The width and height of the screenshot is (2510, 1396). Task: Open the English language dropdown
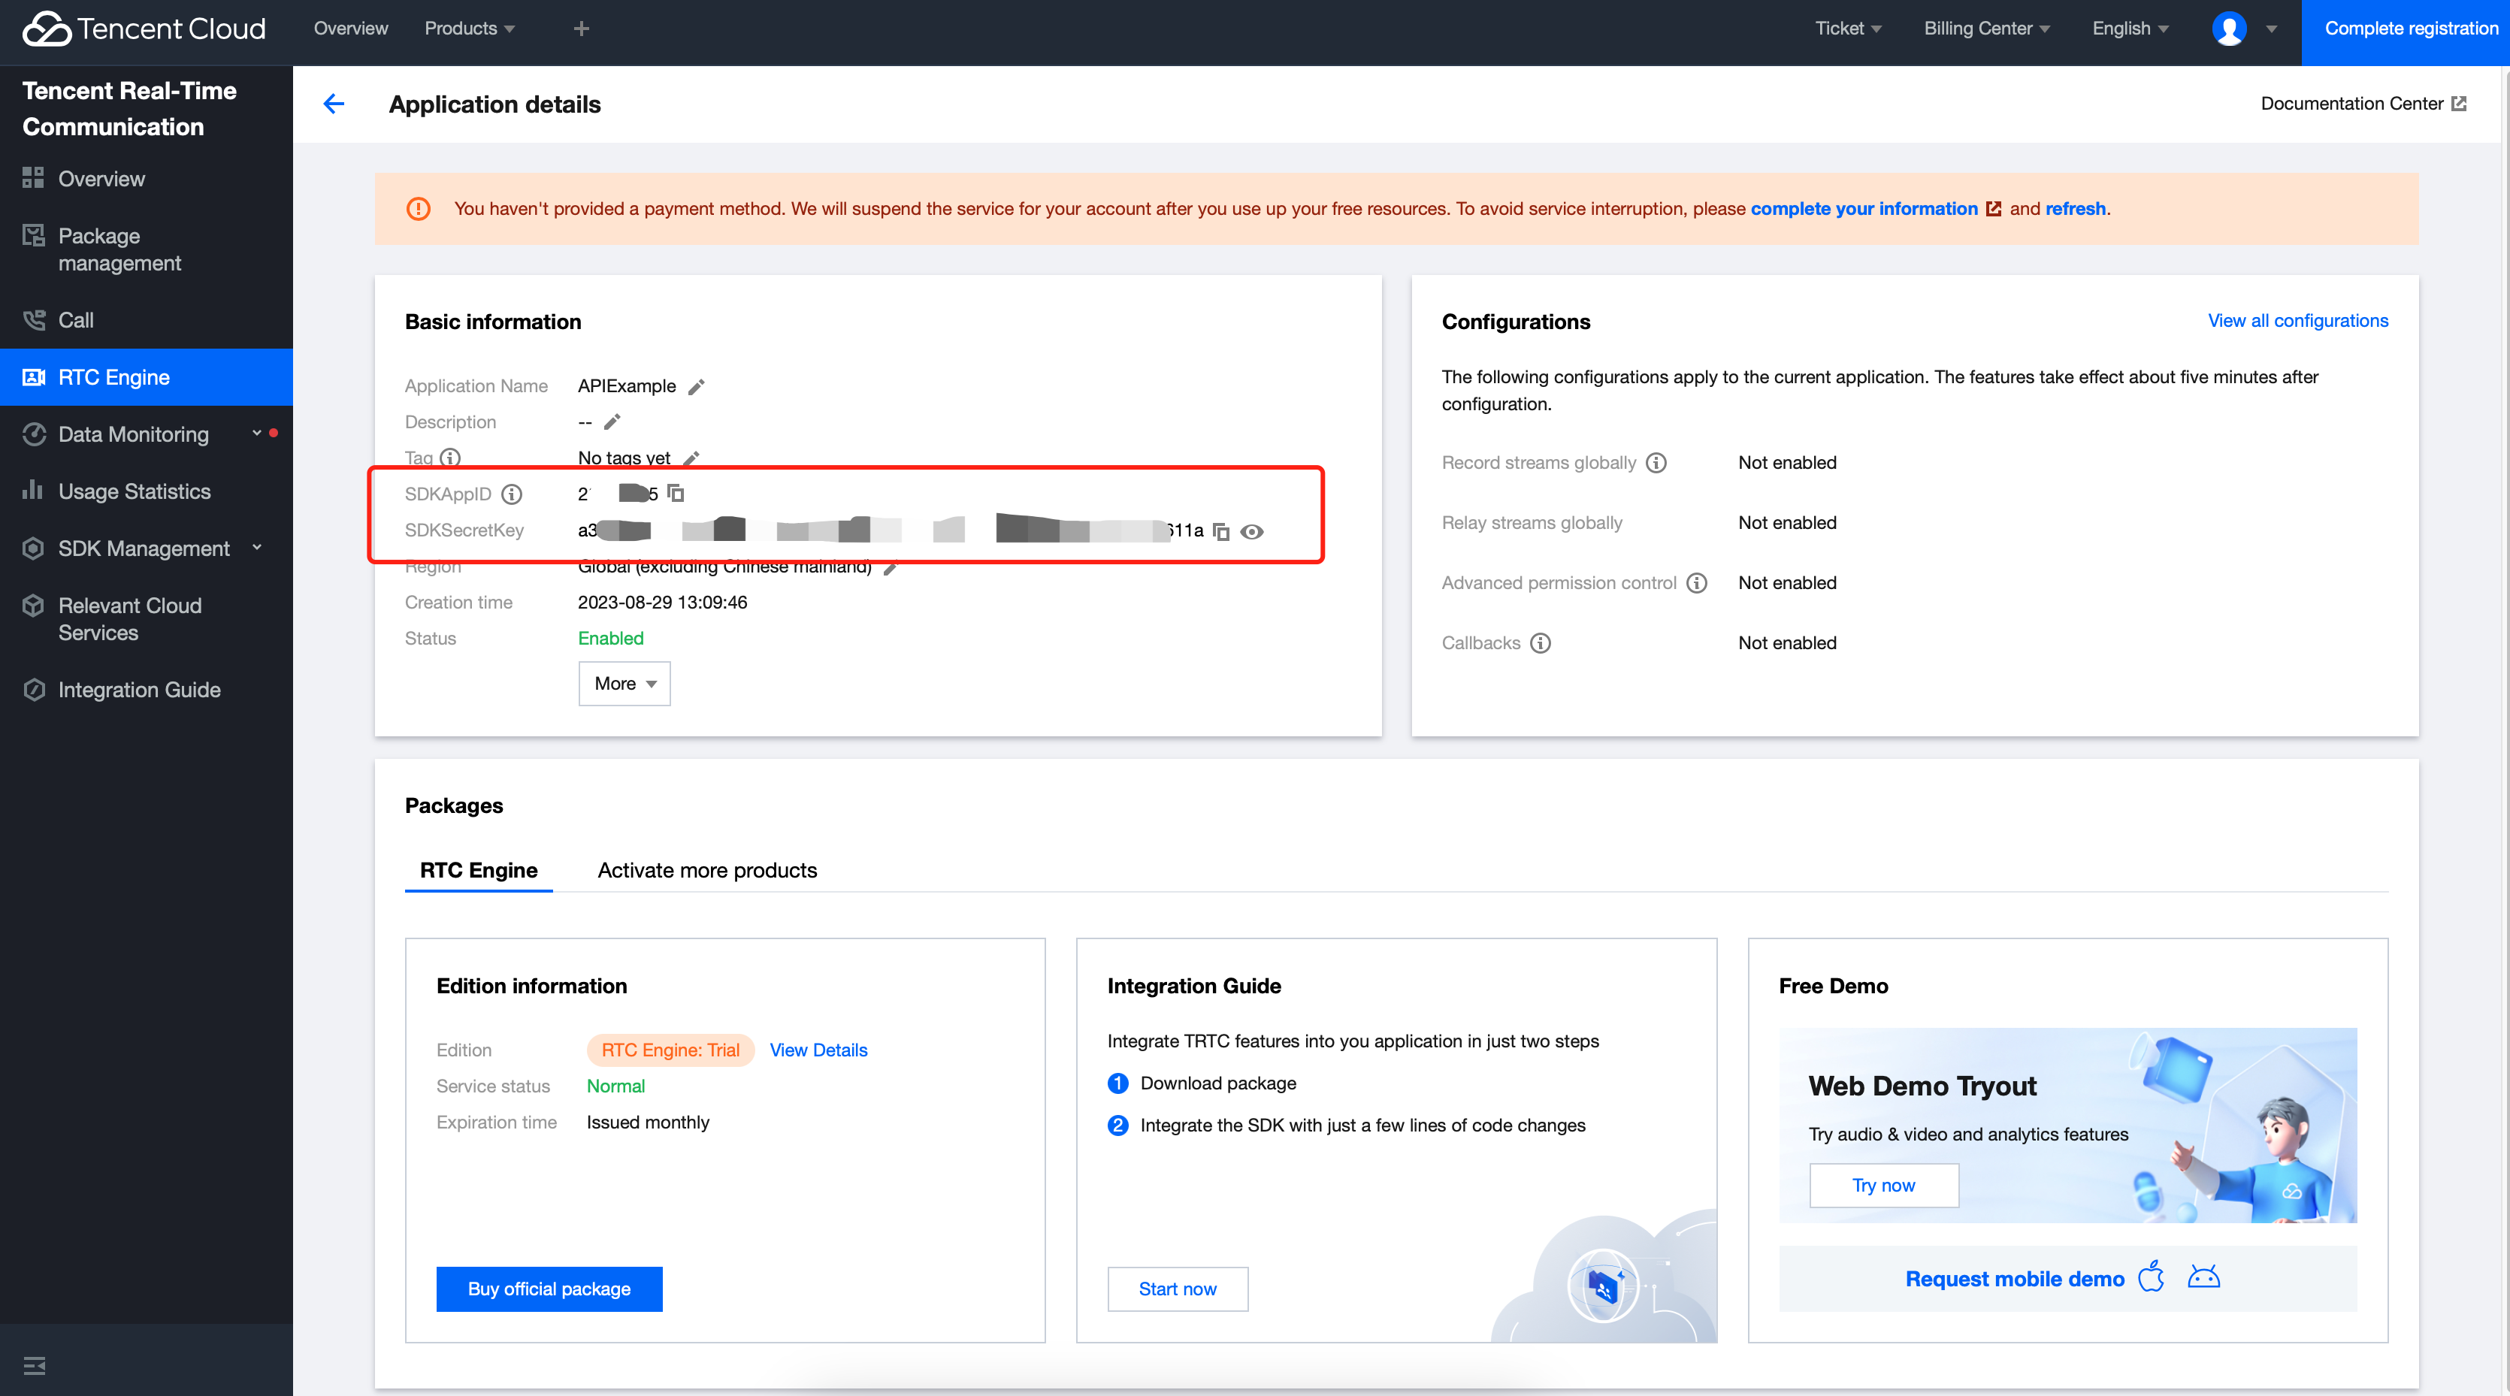pos(2130,29)
